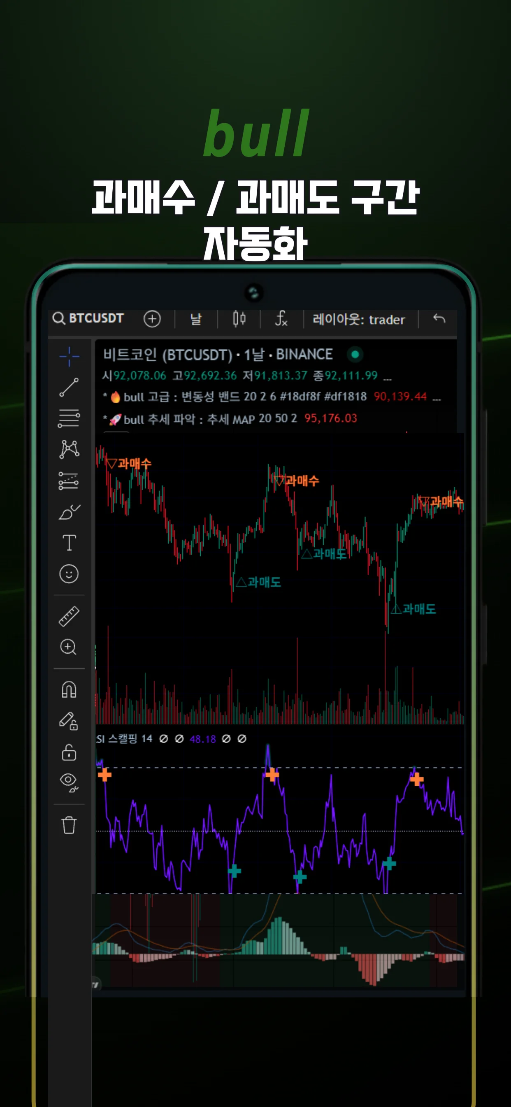The image size is (511, 1107).
Task: Select the crosshair cursor tool
Action: [x=69, y=356]
